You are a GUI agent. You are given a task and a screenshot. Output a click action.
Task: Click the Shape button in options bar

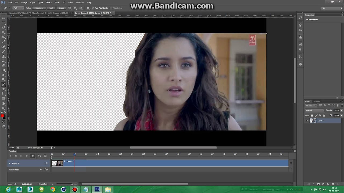(x=61, y=8)
